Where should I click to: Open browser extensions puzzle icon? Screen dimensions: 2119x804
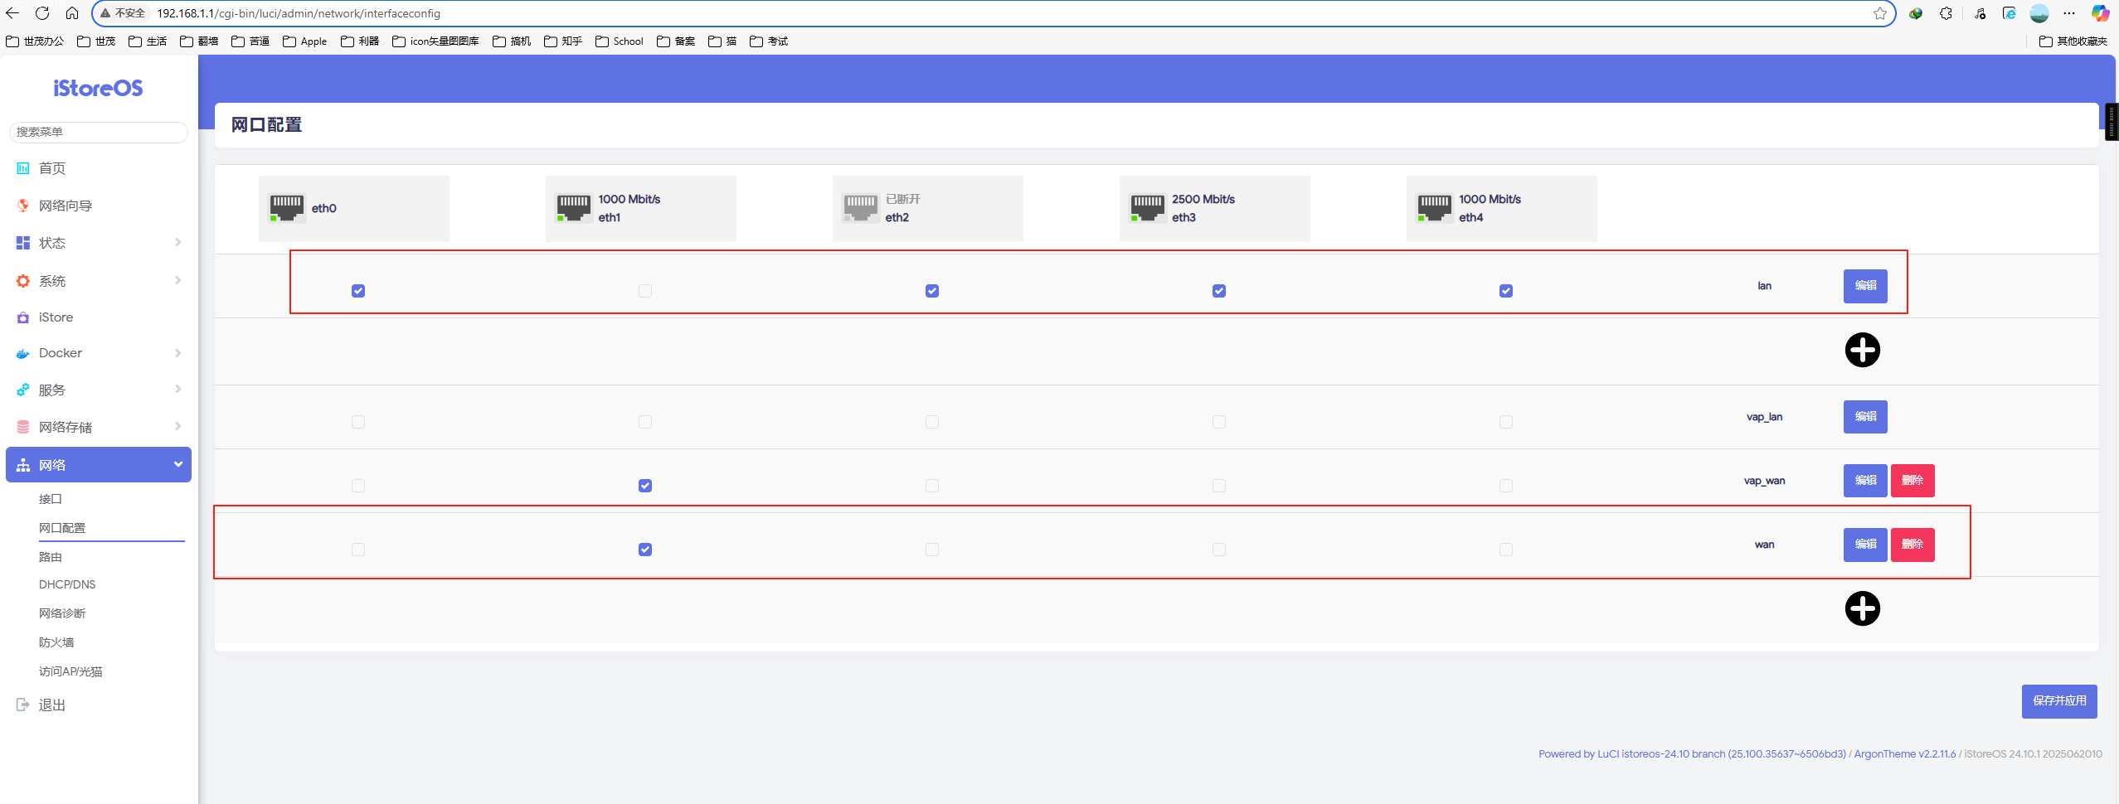pyautogui.click(x=1946, y=13)
